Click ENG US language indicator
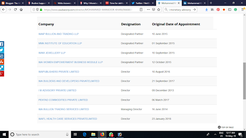The width and height of the screenshot is (246, 138). tap(221, 135)
